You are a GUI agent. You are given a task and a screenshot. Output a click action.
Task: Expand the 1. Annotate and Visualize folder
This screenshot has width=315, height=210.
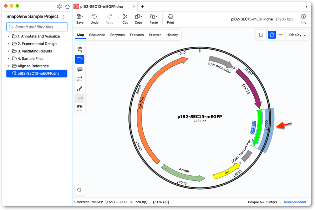[x=8, y=36]
